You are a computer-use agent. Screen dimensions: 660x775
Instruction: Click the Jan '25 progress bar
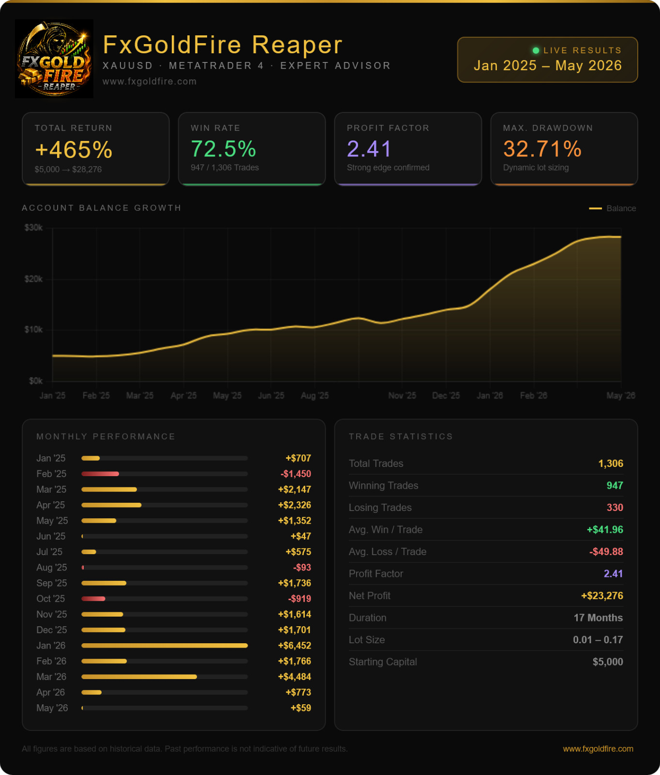click(165, 458)
